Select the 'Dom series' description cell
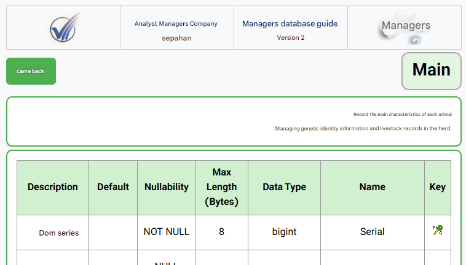 (x=58, y=233)
